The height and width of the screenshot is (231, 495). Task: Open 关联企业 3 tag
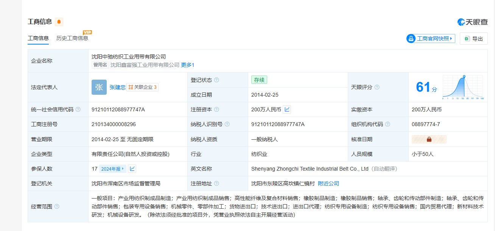point(142,87)
